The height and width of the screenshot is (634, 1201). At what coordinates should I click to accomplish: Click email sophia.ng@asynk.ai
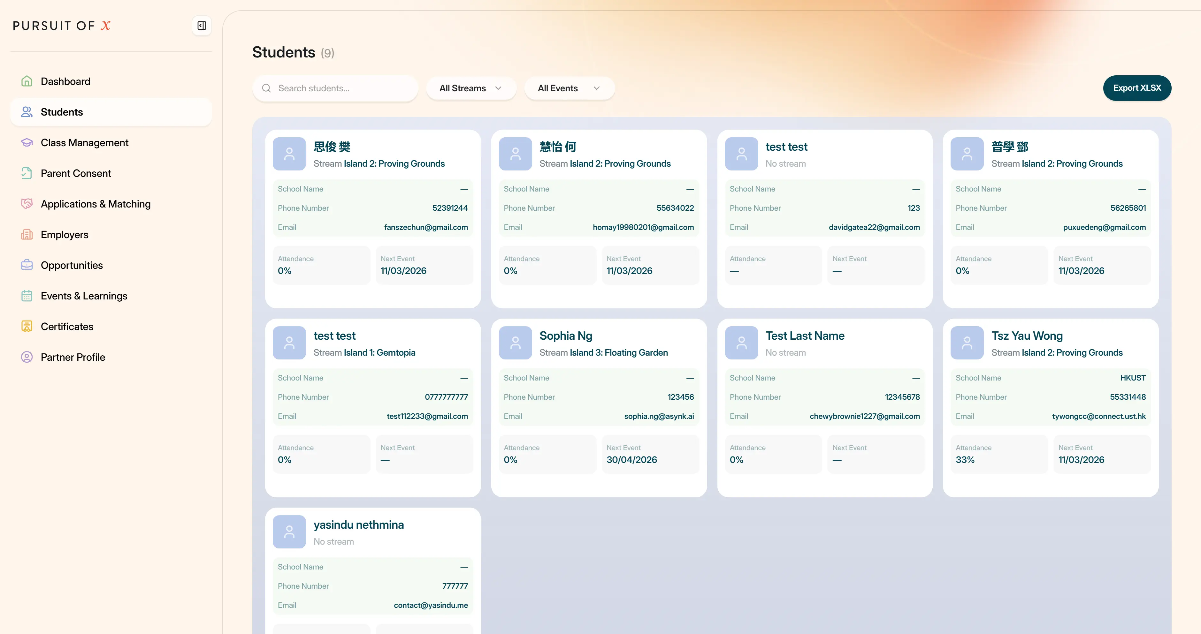[x=659, y=417]
